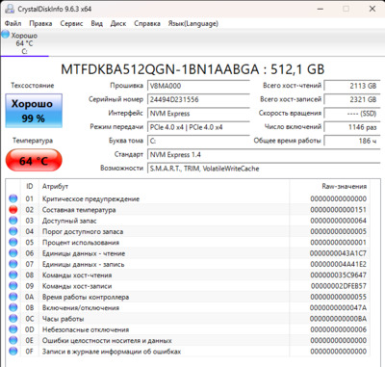Click the total working time value 186 ч
This screenshot has width=385, height=367.
[352, 141]
